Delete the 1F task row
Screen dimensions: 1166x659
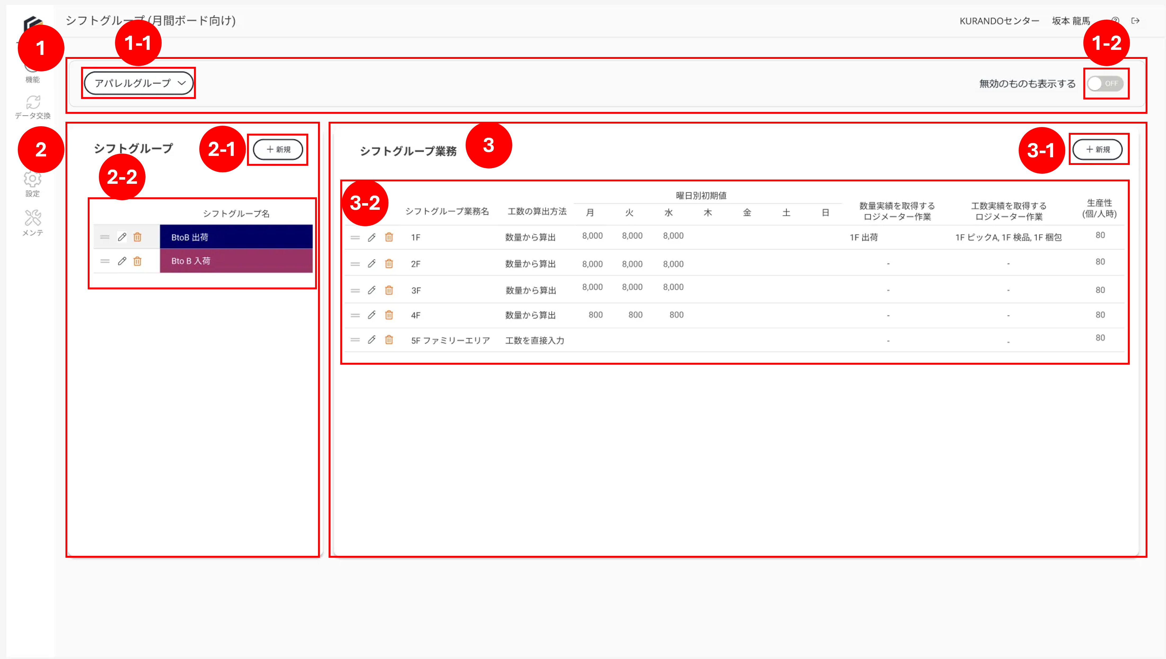389,237
